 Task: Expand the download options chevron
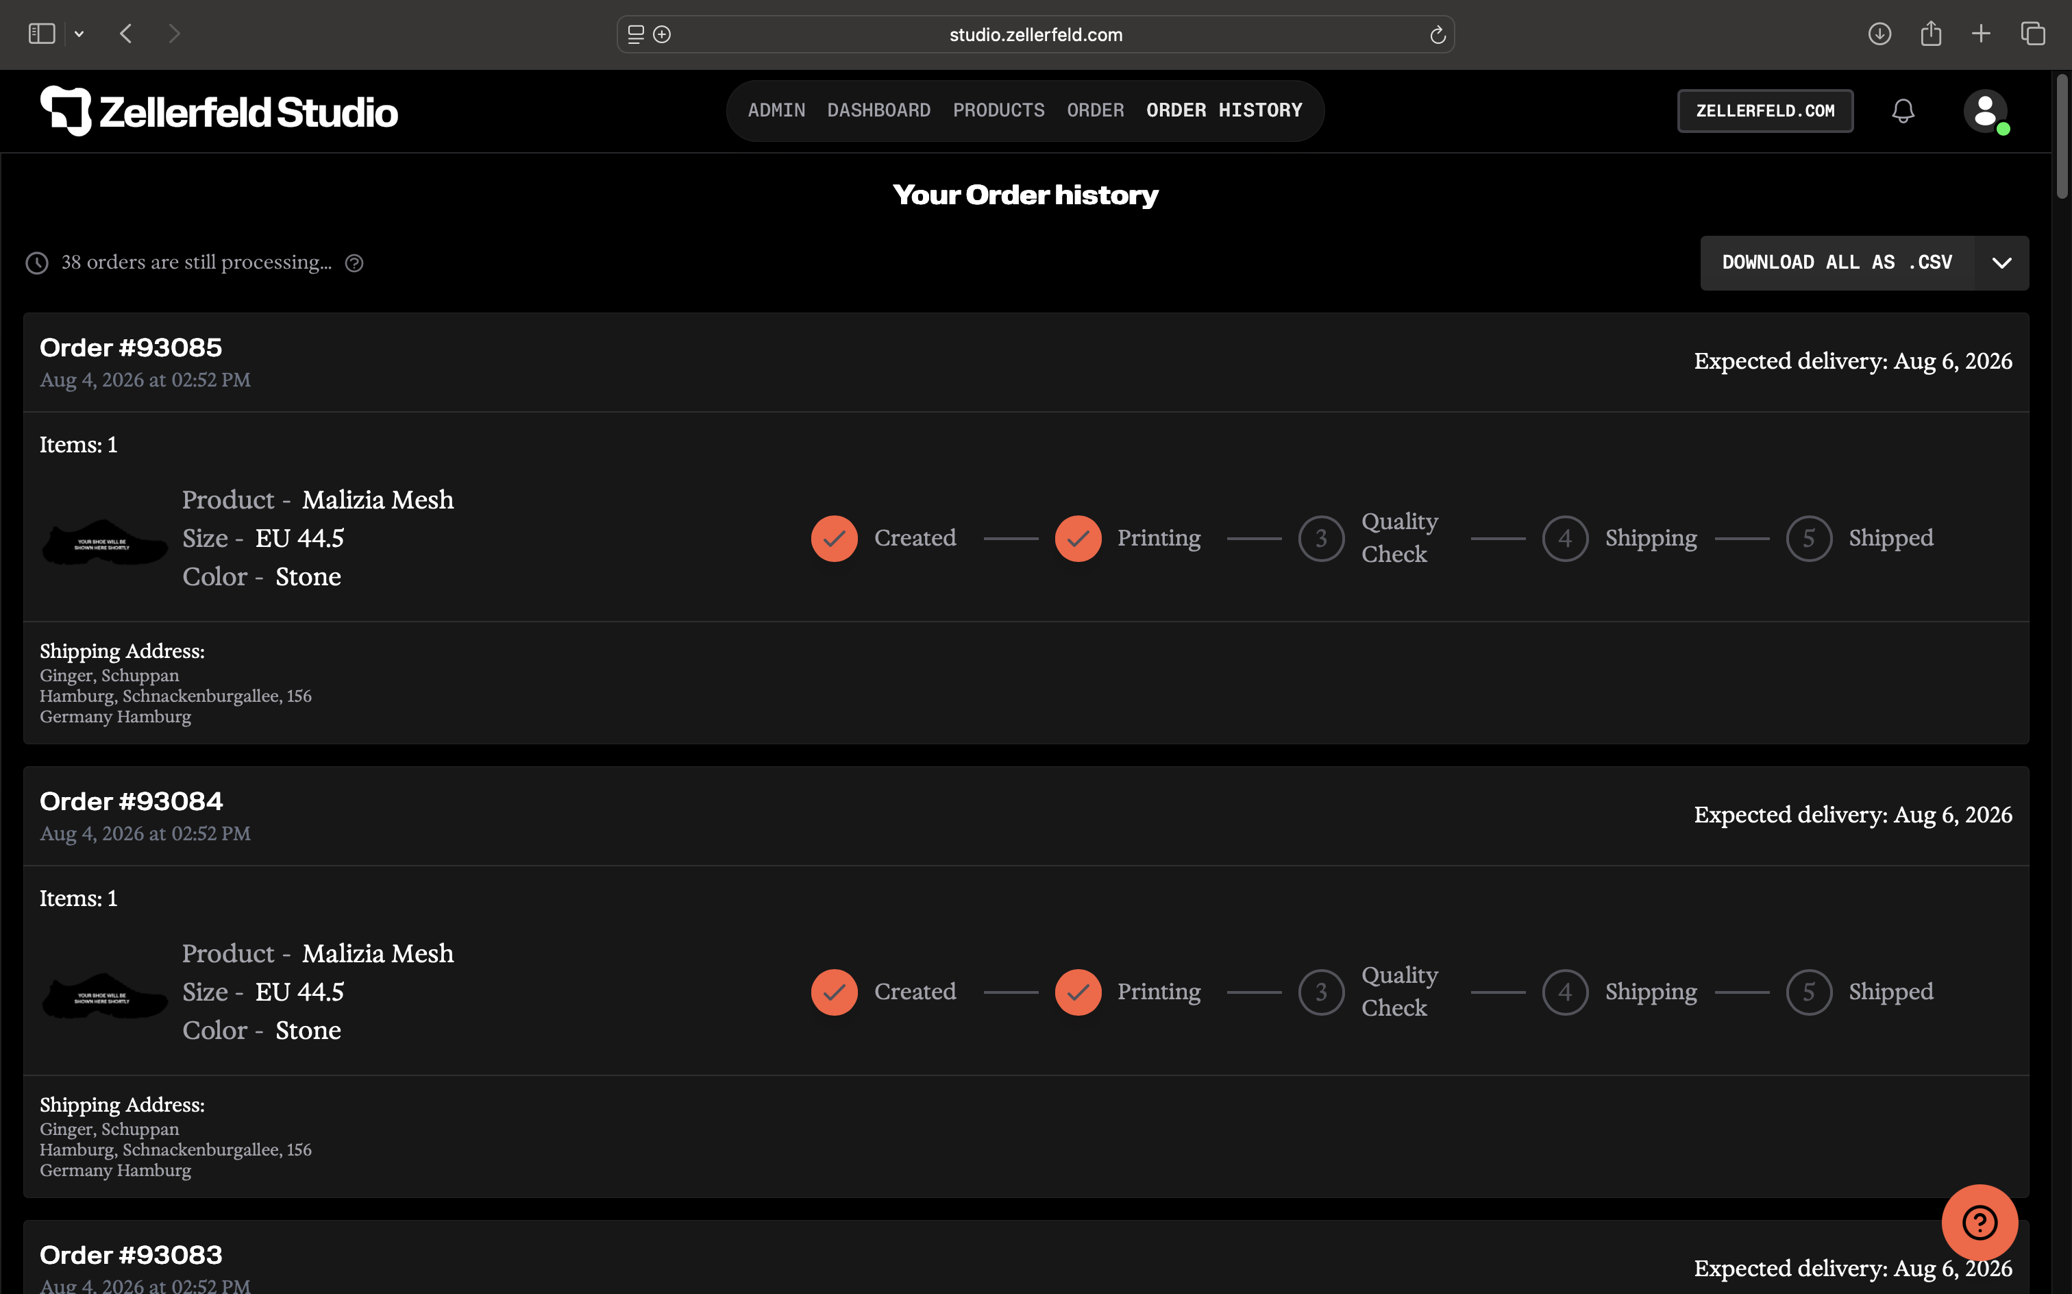point(2002,263)
